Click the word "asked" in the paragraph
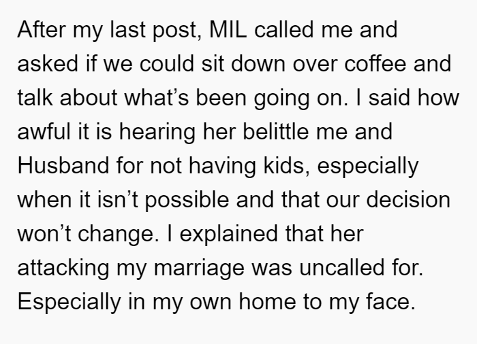This screenshot has height=344, width=477. [x=48, y=64]
